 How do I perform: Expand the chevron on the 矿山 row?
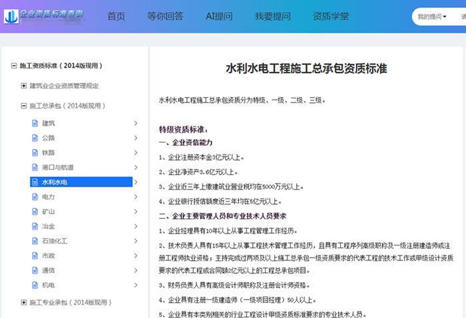[x=136, y=212]
